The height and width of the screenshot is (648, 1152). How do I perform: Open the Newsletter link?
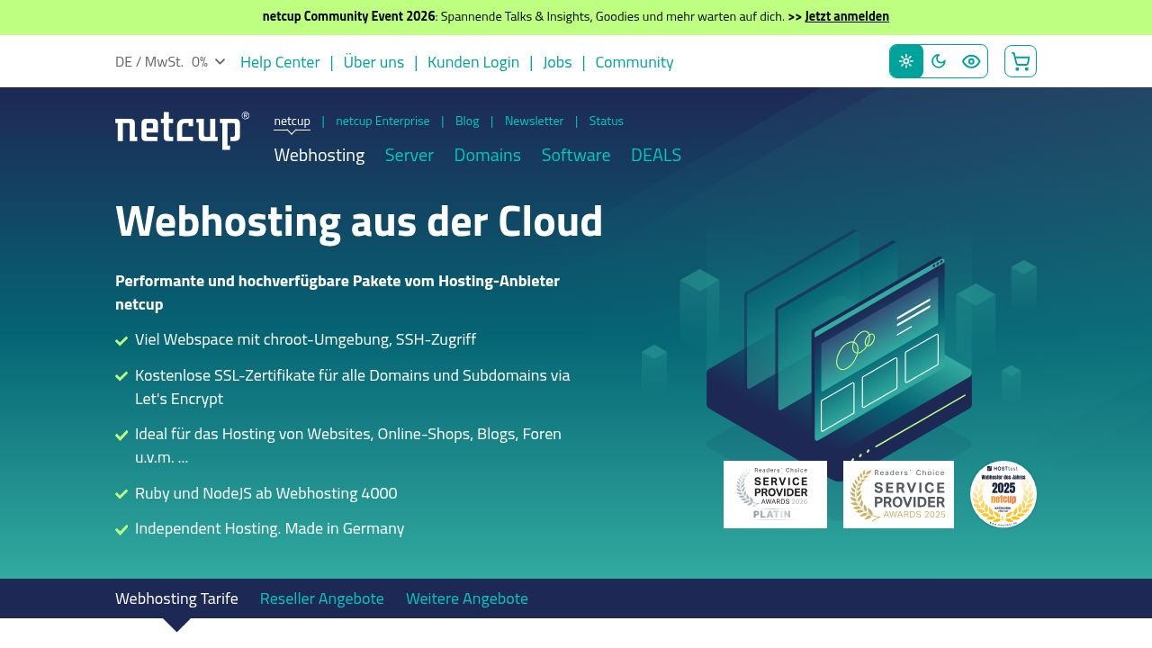(x=534, y=121)
